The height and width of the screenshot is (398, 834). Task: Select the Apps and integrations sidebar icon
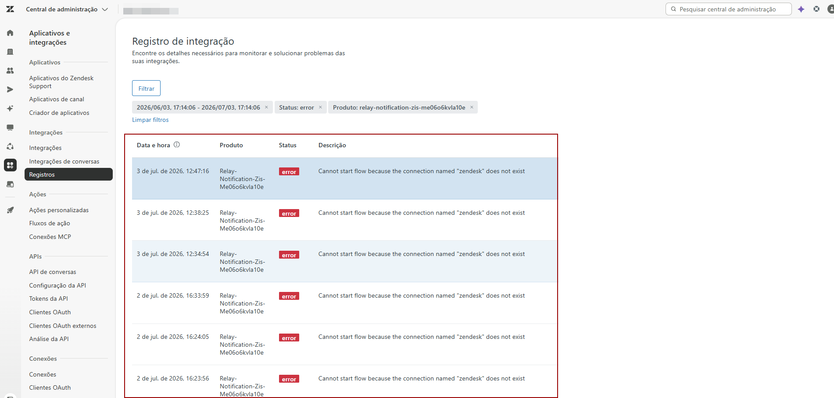pyautogui.click(x=10, y=165)
